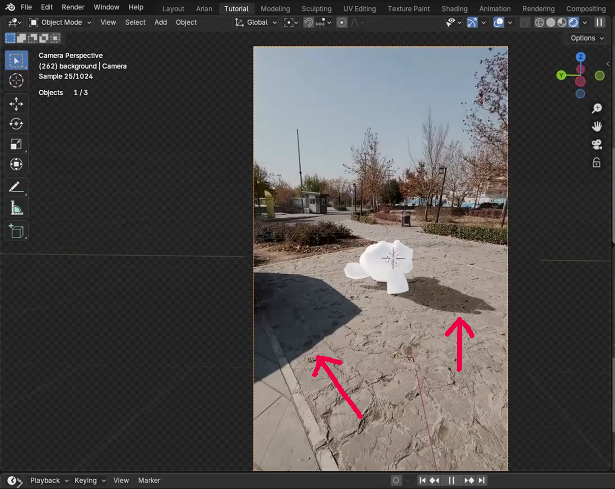The height and width of the screenshot is (489, 615).
Task: Select the Select Box tool
Action: pyautogui.click(x=16, y=60)
